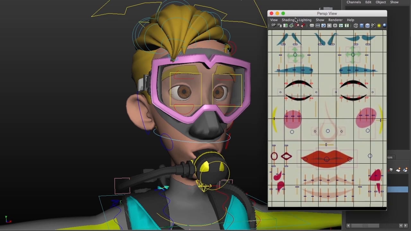Toggle the grid display icon

(312, 26)
